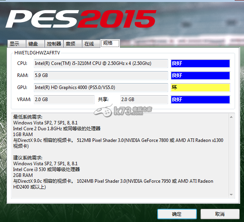The width and height of the screenshot is (244, 222).
Task: Click the RAM field showing 5.9 GB
Action: [x=101, y=75]
